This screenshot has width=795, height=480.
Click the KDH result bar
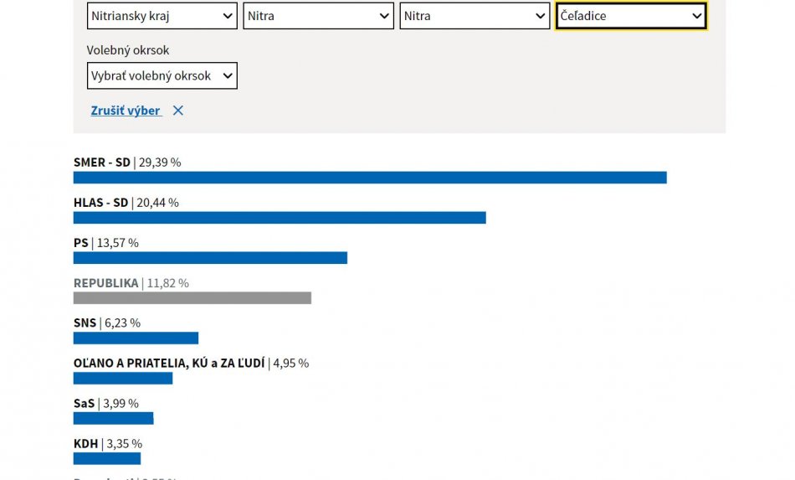coord(107,458)
